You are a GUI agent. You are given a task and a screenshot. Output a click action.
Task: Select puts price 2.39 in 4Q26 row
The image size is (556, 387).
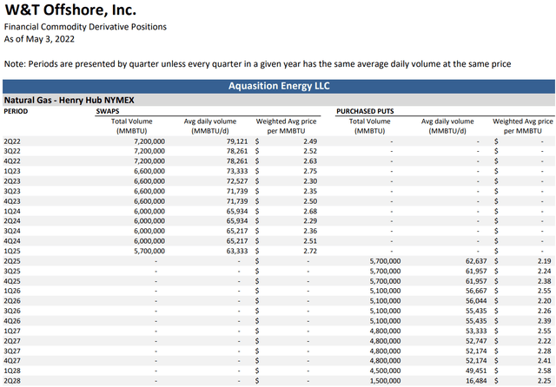click(544, 321)
